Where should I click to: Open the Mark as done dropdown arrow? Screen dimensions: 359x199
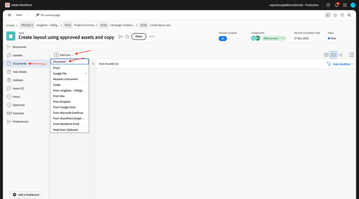(283, 38)
